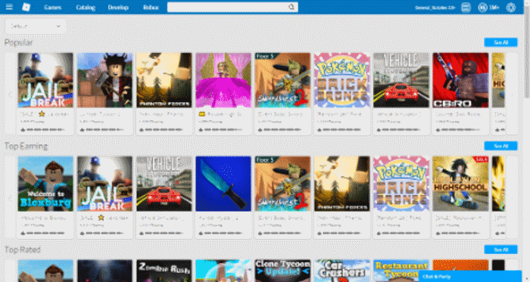Open the Vehicle Simulator thumbnail under Popular
The height and width of the screenshot is (282, 530).
(x=401, y=80)
